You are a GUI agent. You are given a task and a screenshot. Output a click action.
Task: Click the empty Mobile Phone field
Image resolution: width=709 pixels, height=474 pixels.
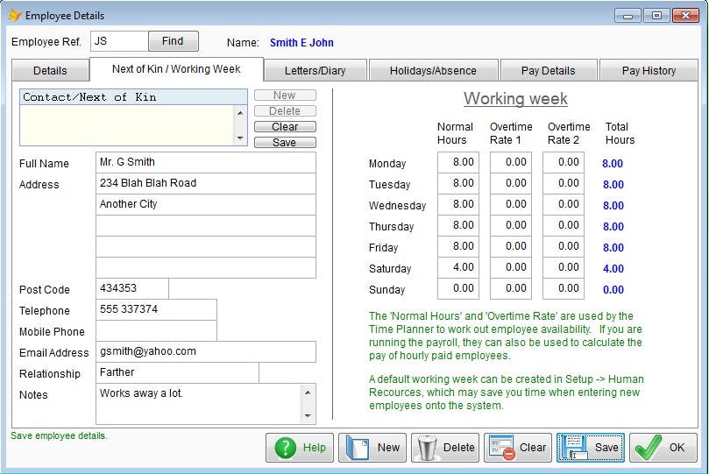156,331
